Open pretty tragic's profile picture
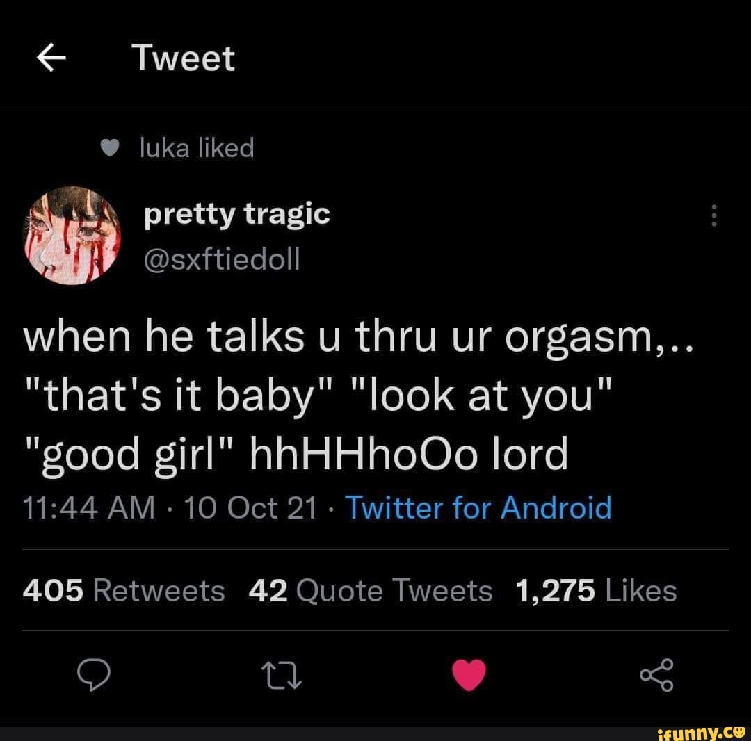 [72, 236]
